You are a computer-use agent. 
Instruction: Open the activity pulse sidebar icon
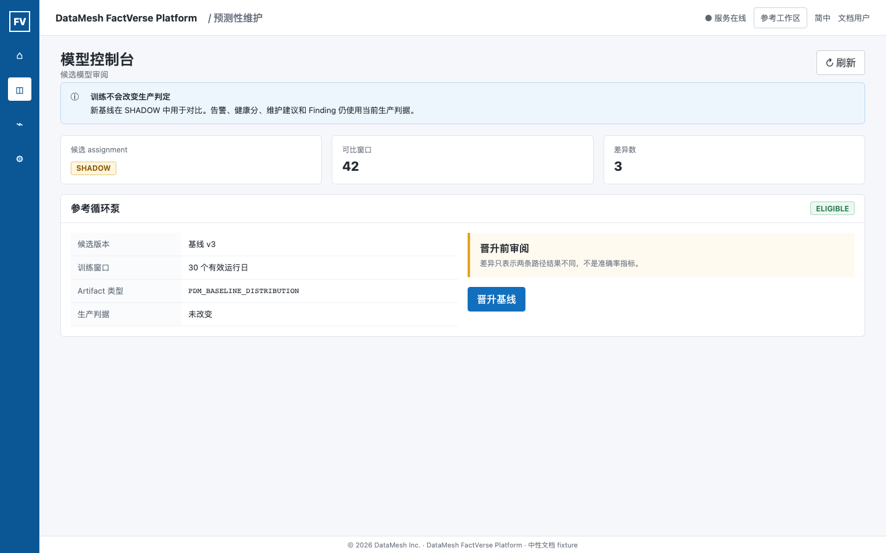point(20,124)
